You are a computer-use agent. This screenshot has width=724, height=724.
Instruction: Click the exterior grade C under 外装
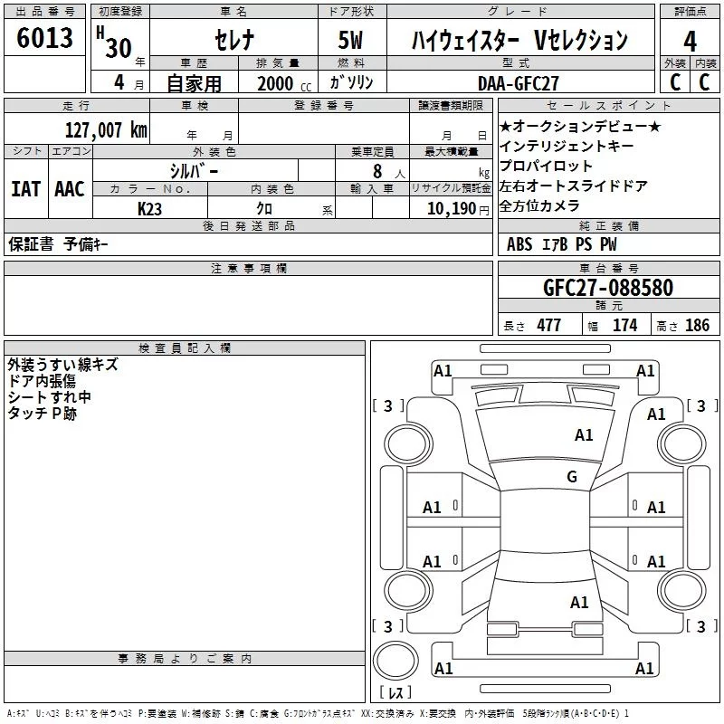click(675, 82)
